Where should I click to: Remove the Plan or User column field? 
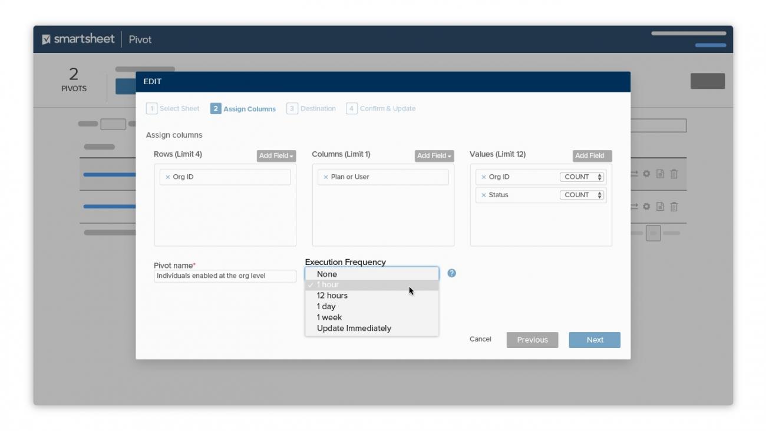327,177
